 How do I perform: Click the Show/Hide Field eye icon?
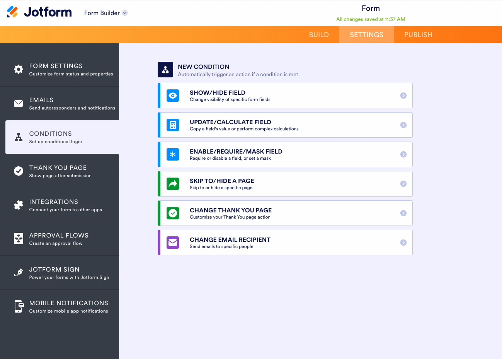(173, 96)
